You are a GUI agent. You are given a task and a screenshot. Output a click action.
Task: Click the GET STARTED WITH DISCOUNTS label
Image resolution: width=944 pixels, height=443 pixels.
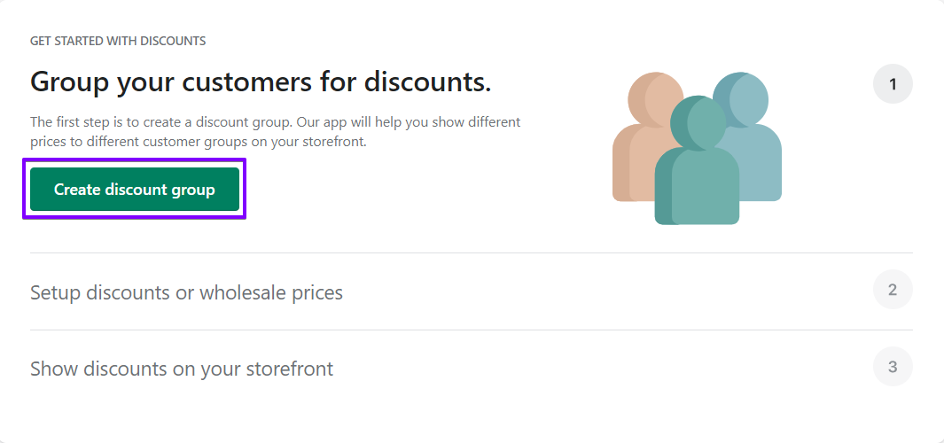(x=118, y=41)
